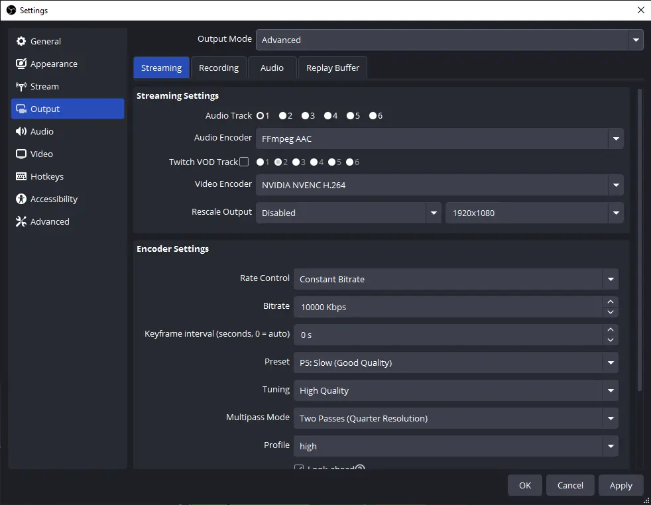Viewport: 651px width, 505px height.
Task: Click the settings panel vertical scrollbar
Action: click(x=640, y=240)
